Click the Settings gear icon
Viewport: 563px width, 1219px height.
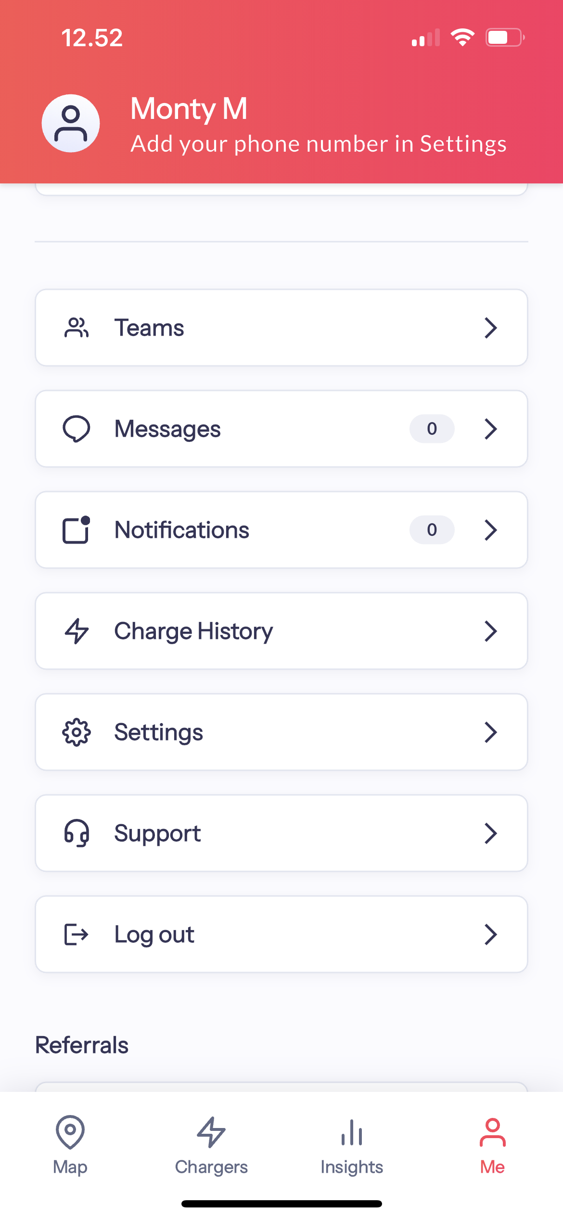click(x=76, y=732)
